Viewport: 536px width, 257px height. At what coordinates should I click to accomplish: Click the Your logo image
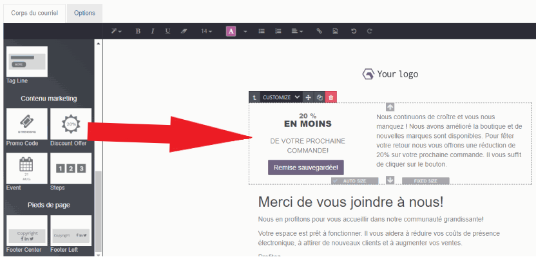(390, 74)
